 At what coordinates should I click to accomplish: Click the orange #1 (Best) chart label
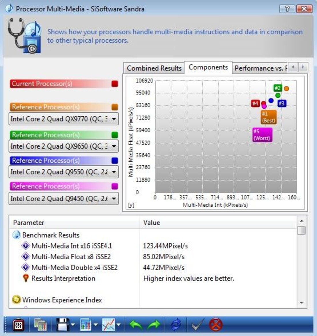point(269,117)
